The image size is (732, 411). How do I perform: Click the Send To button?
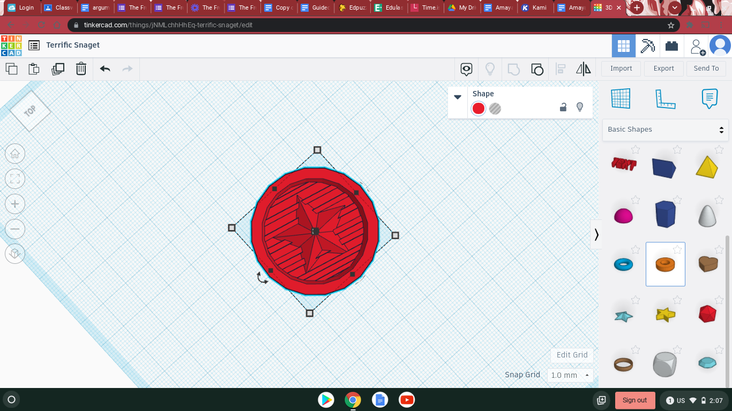(x=706, y=68)
